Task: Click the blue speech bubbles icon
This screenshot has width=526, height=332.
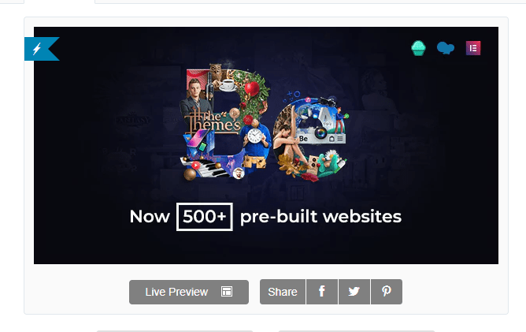Action: point(446,48)
